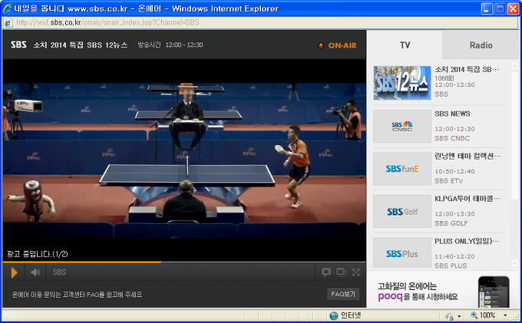
Task: Open the zoom level dropdown arrow
Action: 505,315
